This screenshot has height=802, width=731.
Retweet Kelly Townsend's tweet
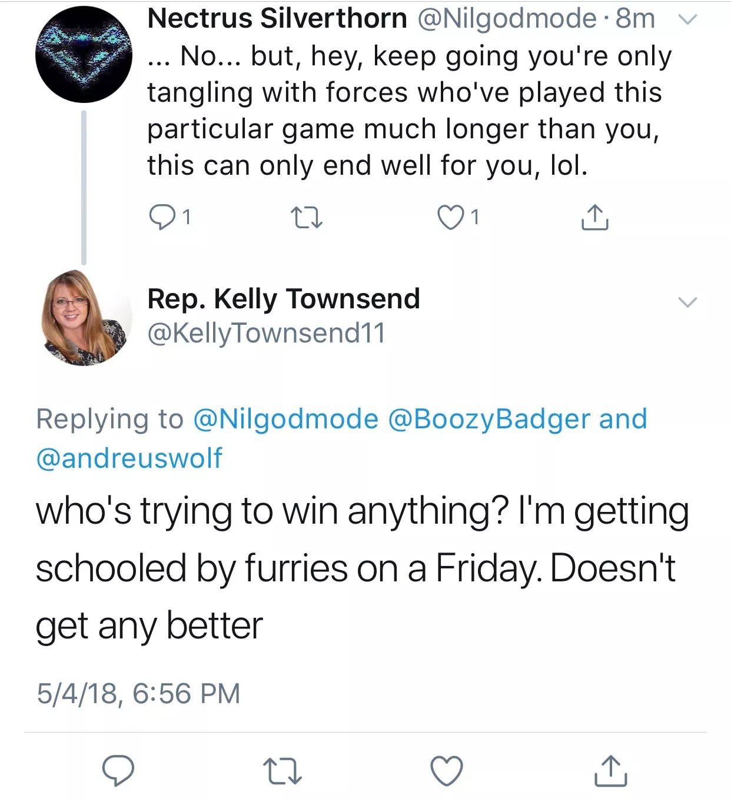283,770
